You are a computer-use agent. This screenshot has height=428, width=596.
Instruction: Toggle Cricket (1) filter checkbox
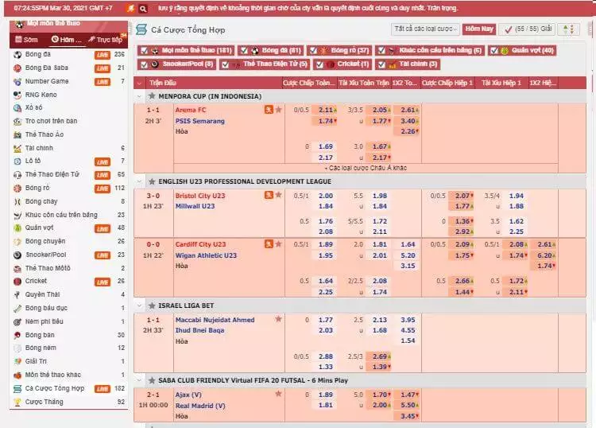point(319,64)
